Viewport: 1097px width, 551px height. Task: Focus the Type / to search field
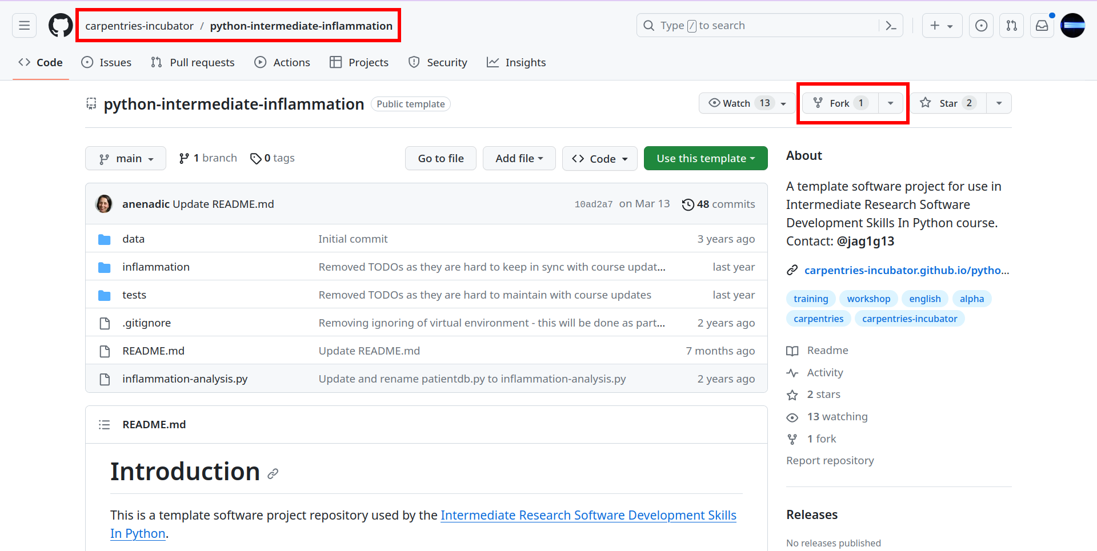click(770, 26)
